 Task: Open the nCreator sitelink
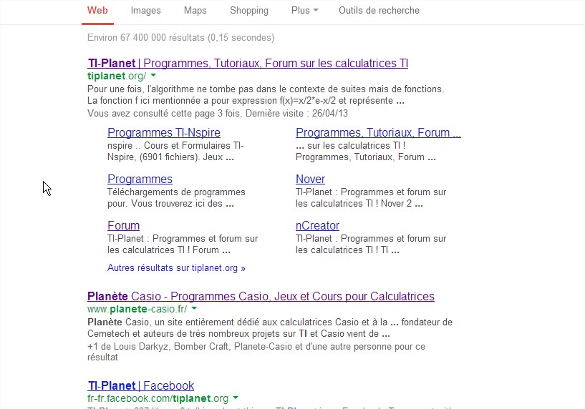pos(317,226)
